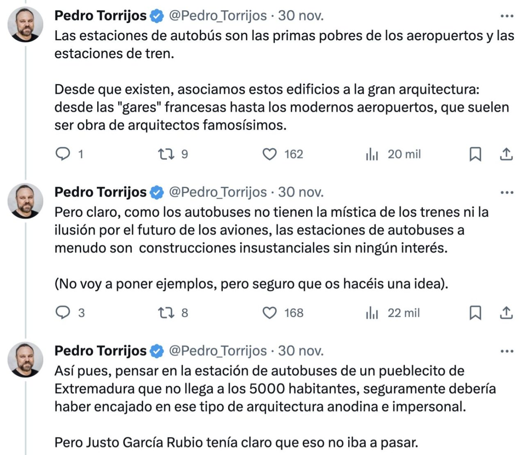View analytics of the 20 mil views tweet

click(372, 154)
